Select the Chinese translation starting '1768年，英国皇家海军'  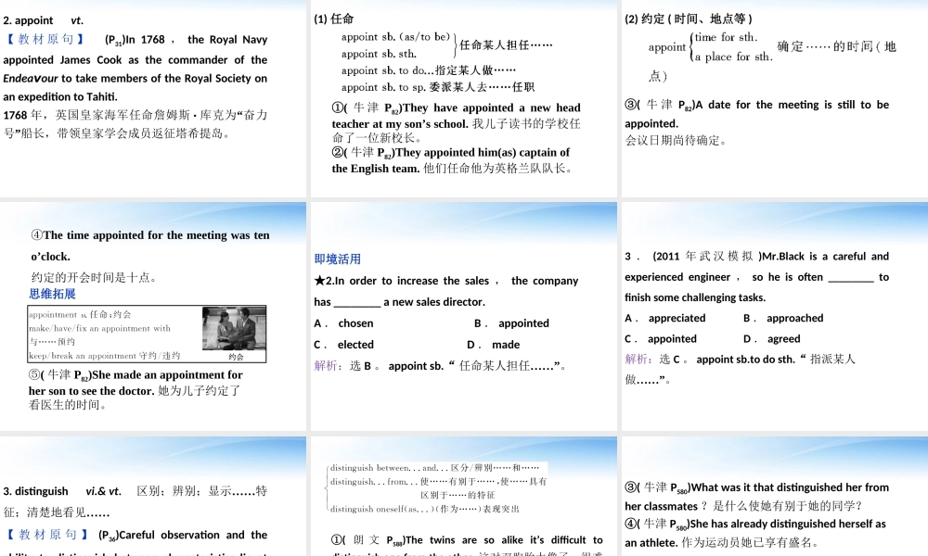pos(135,124)
